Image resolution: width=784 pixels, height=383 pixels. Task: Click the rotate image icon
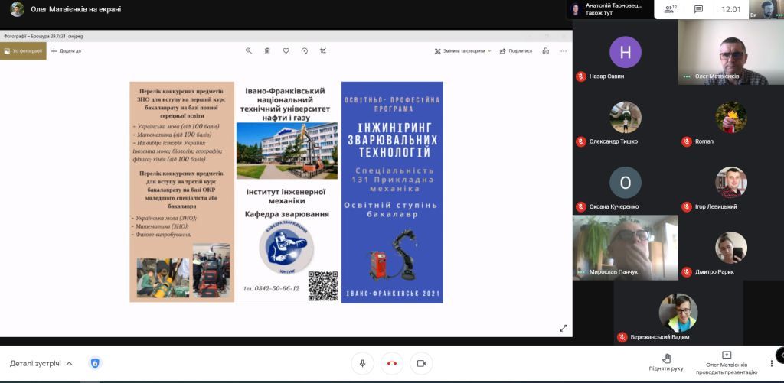click(305, 51)
